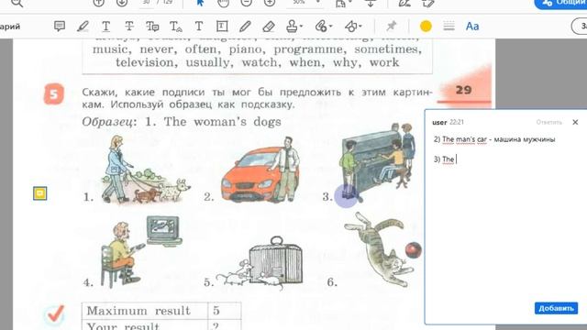Close the user comment popup
Screen dimensions: 587x330
click(x=575, y=122)
